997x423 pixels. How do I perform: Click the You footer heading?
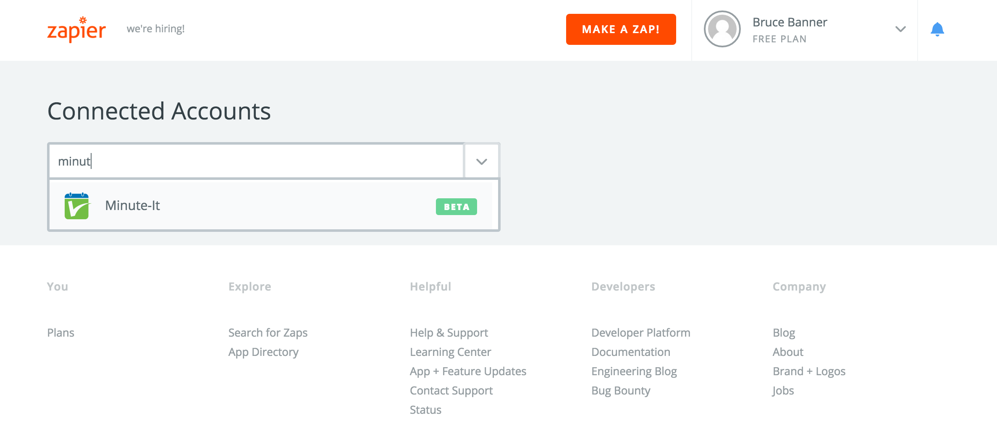[58, 287]
